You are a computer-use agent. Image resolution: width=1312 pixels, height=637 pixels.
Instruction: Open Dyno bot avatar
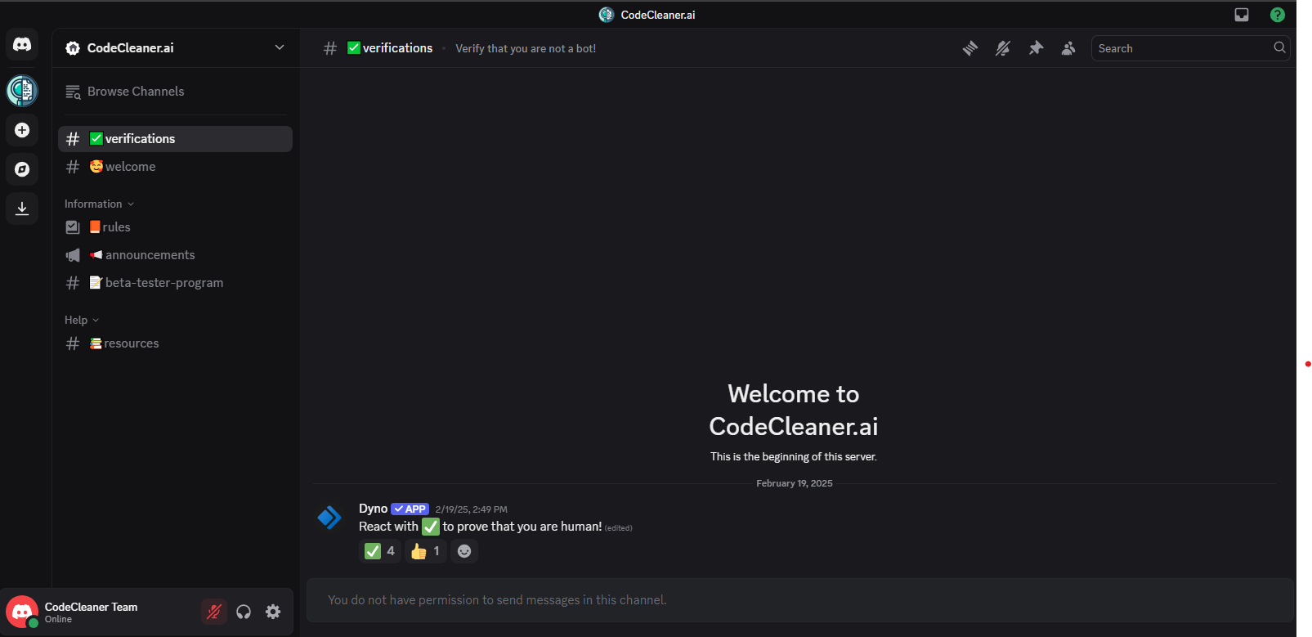329,518
